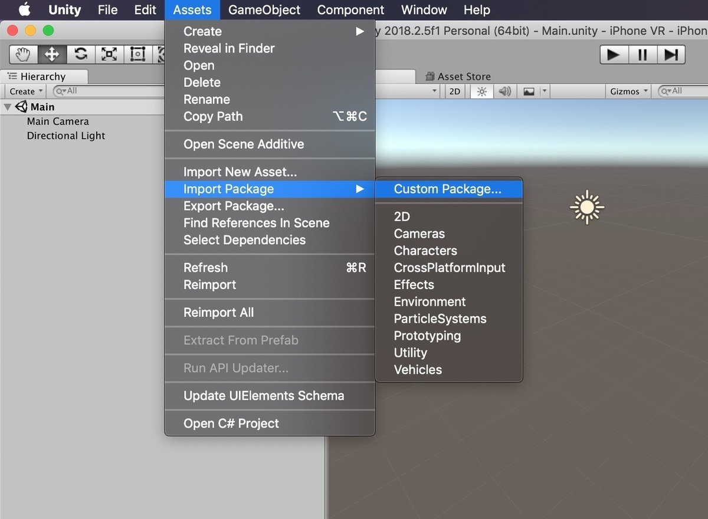The image size is (708, 519).
Task: Import the Vehicles package
Action: tap(449, 370)
